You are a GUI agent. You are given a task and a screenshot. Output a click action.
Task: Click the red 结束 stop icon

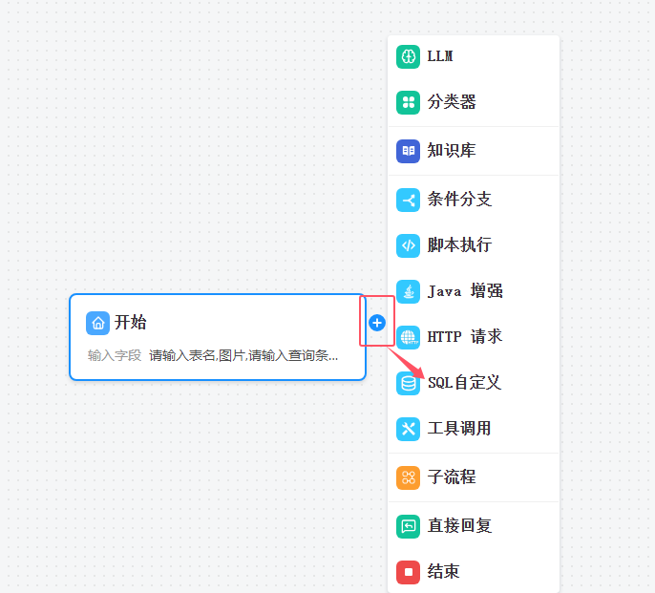pyautogui.click(x=408, y=572)
